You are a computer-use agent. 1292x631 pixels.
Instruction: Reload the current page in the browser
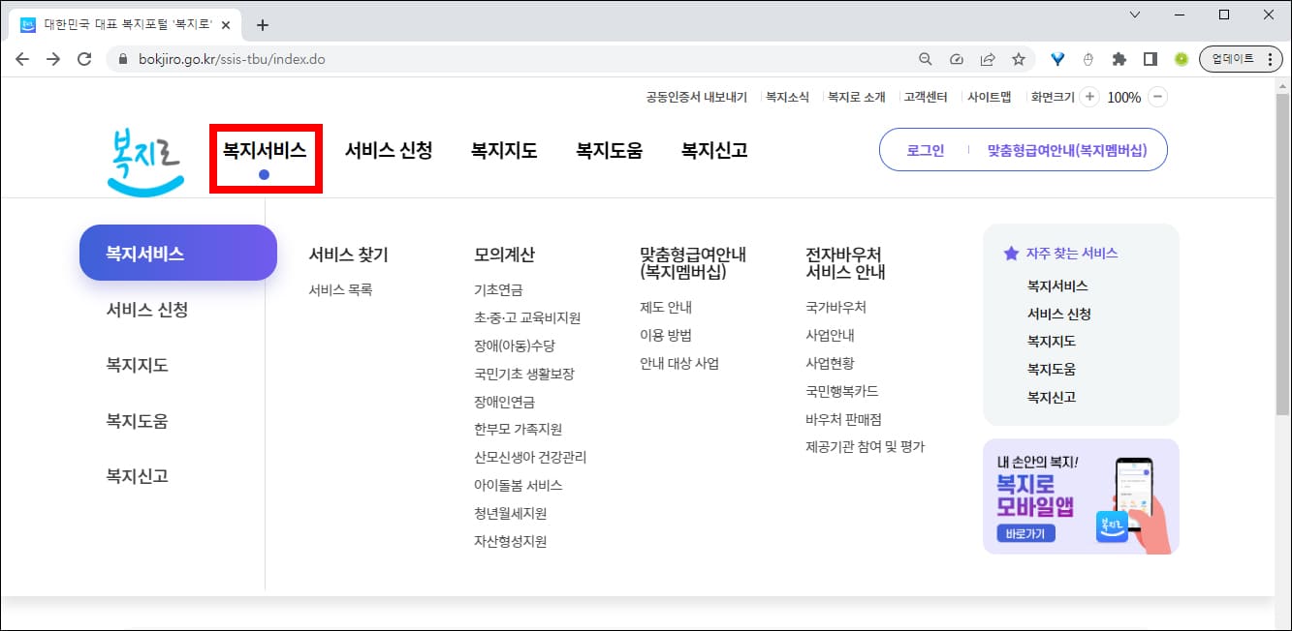pos(83,58)
